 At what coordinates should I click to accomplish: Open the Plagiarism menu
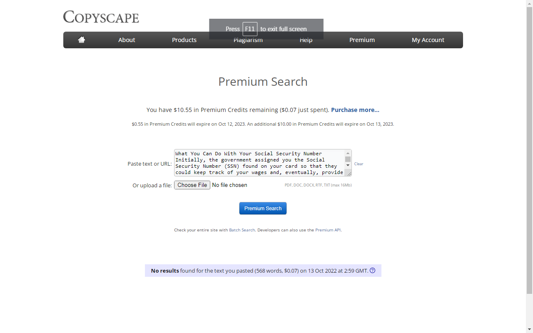(248, 40)
